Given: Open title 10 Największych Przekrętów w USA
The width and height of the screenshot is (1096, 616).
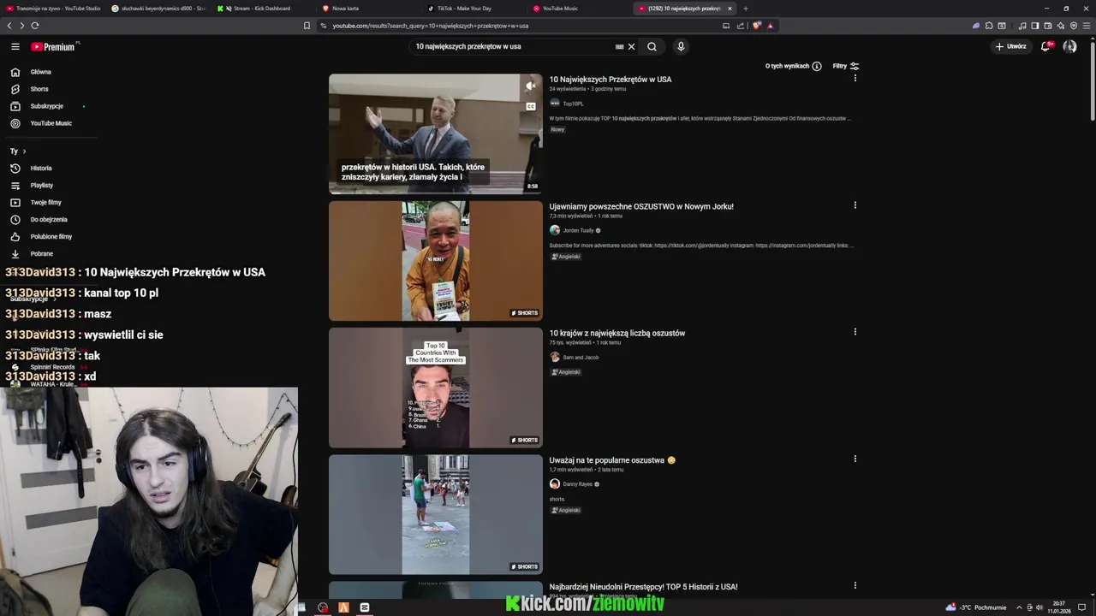Looking at the screenshot, I should tap(611, 80).
